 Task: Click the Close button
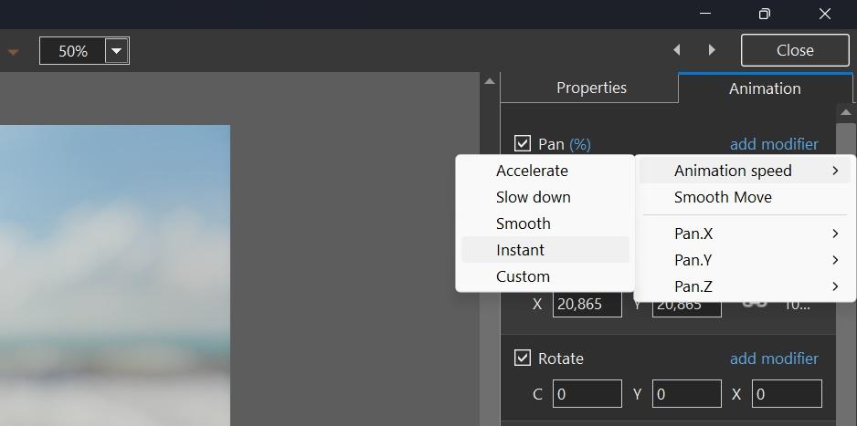point(794,51)
